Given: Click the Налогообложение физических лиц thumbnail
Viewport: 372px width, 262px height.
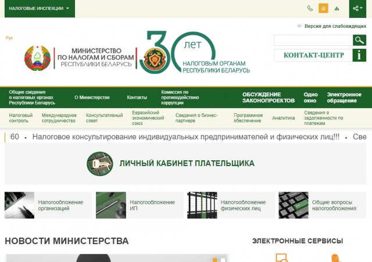Looking at the screenshot, I should (202, 205).
